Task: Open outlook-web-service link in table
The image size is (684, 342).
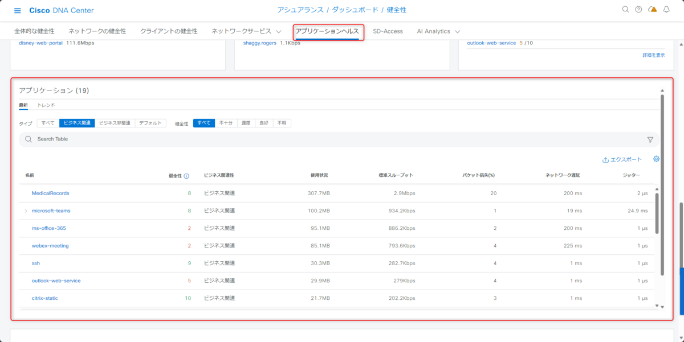Action: pyautogui.click(x=56, y=281)
